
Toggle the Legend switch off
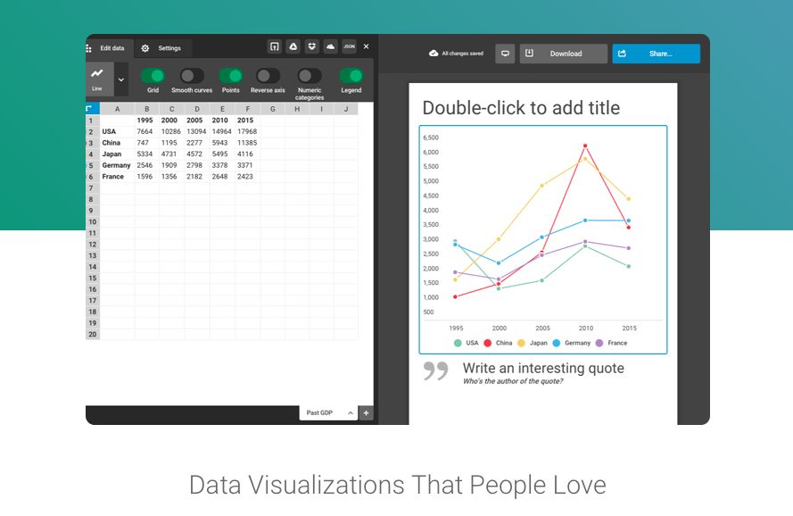pos(351,76)
